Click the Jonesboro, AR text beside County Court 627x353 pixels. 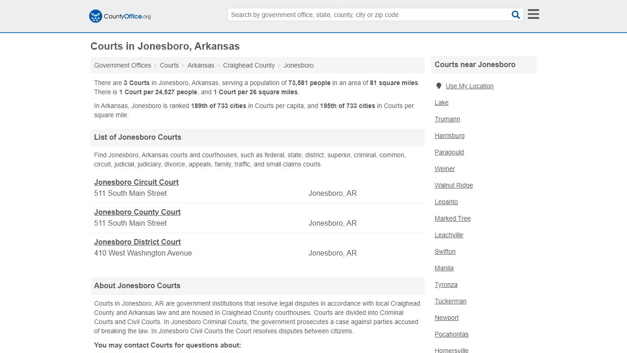pyautogui.click(x=333, y=223)
